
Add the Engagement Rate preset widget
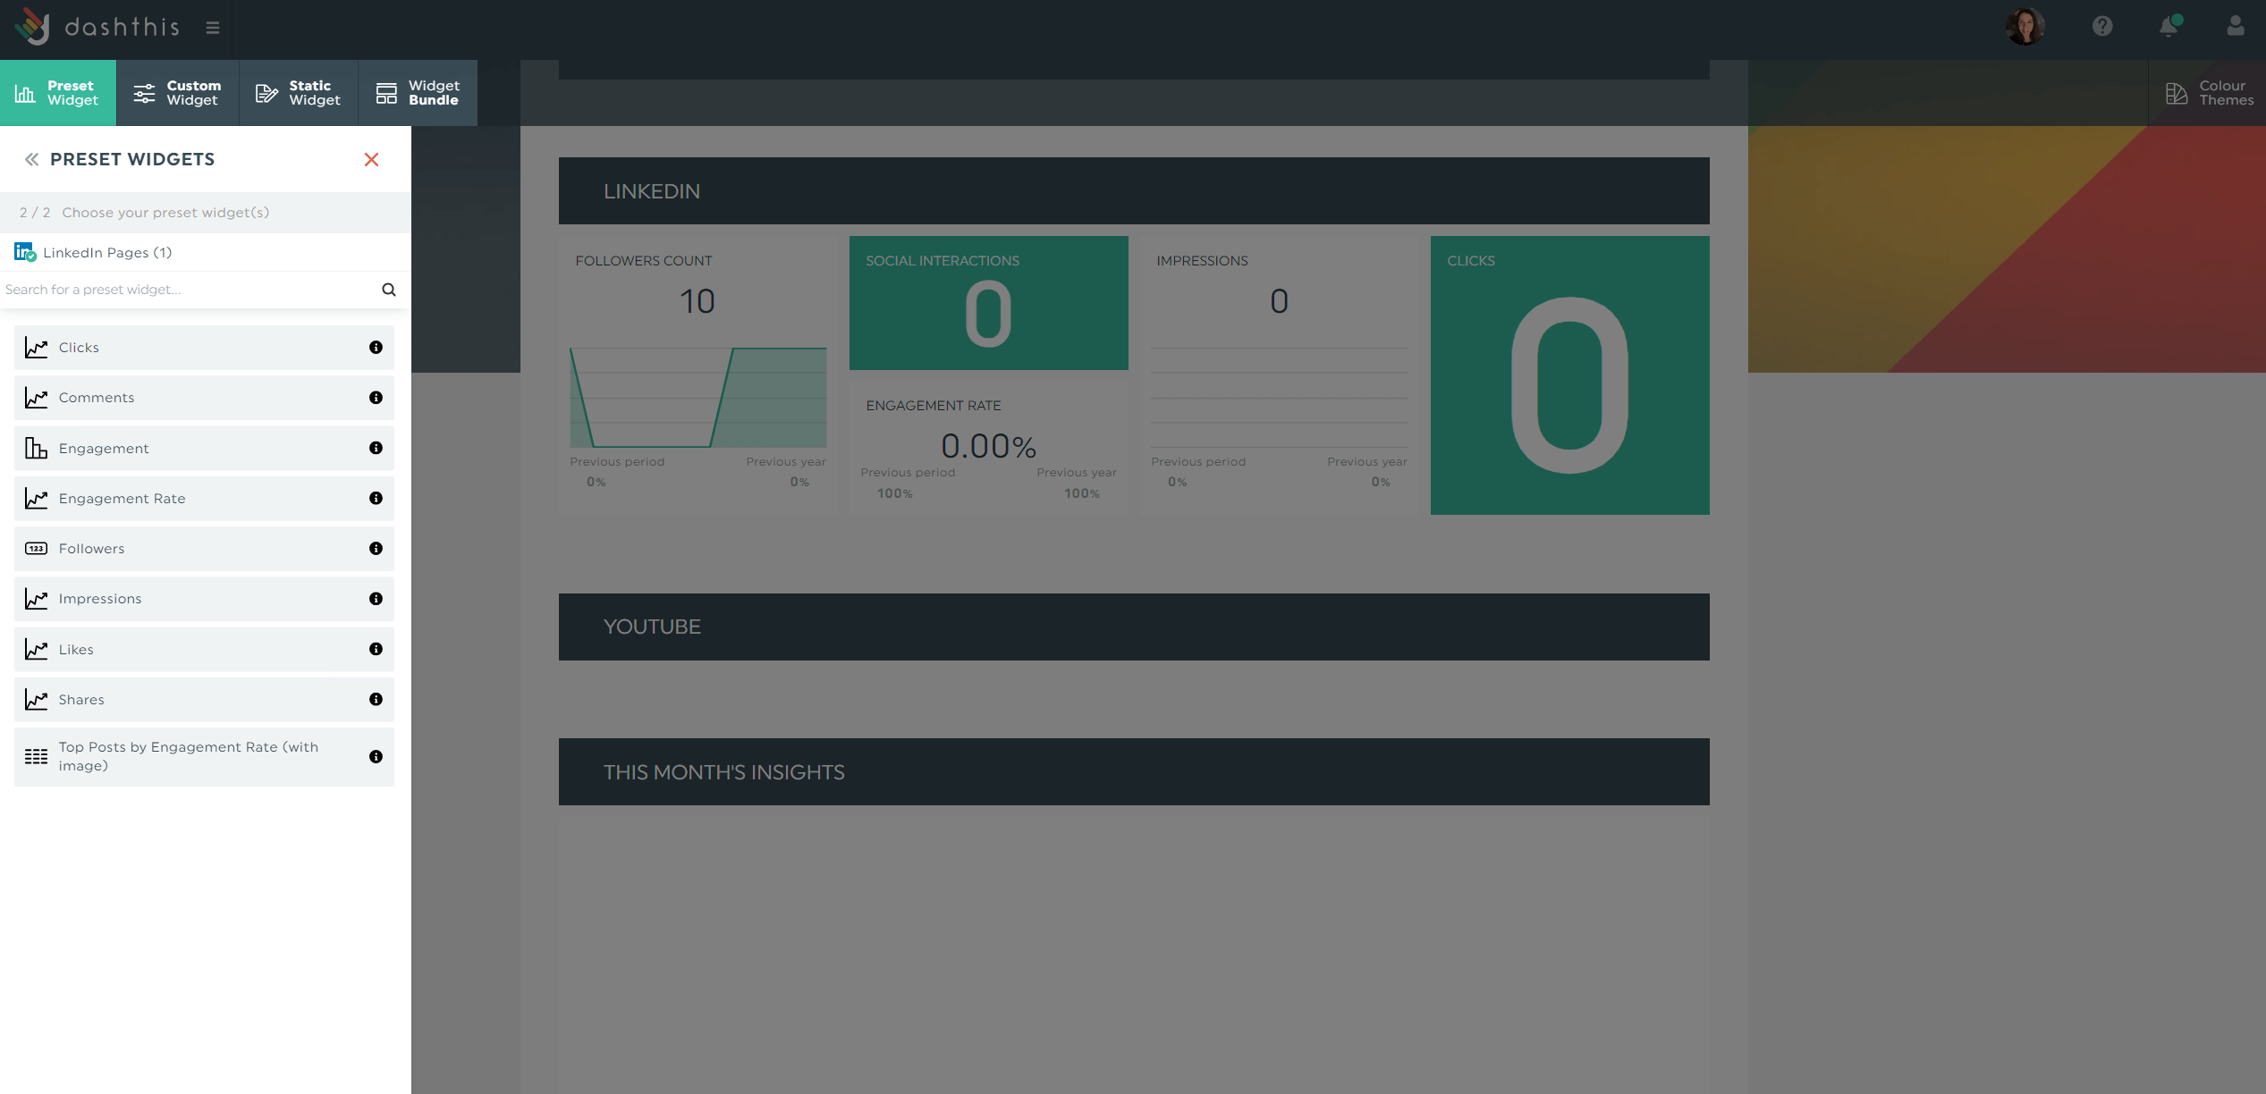pos(204,499)
